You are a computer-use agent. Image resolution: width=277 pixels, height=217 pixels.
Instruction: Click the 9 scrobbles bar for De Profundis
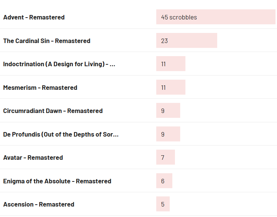168,134
